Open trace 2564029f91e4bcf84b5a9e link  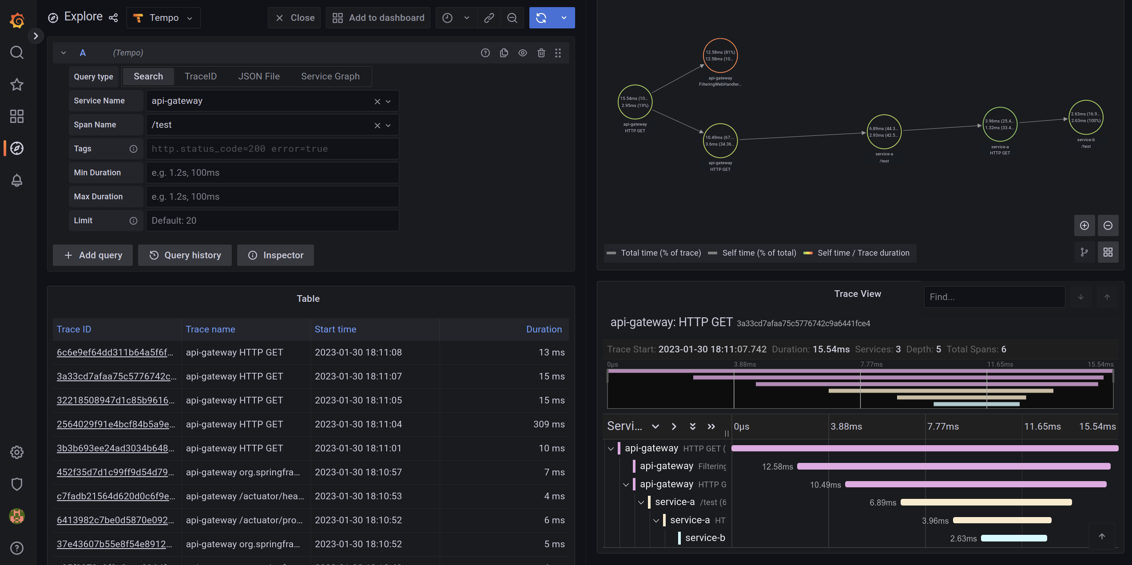tap(115, 424)
